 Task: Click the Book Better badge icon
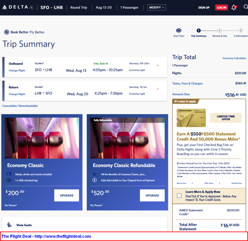7,32
